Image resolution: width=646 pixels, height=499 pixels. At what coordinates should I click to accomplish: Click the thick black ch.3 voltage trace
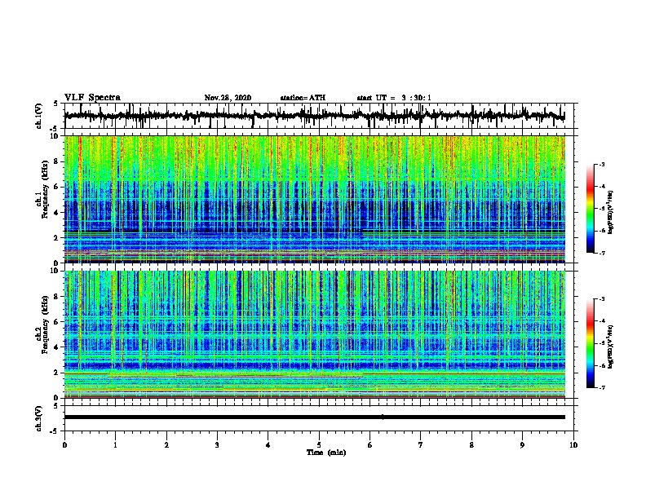coord(315,417)
